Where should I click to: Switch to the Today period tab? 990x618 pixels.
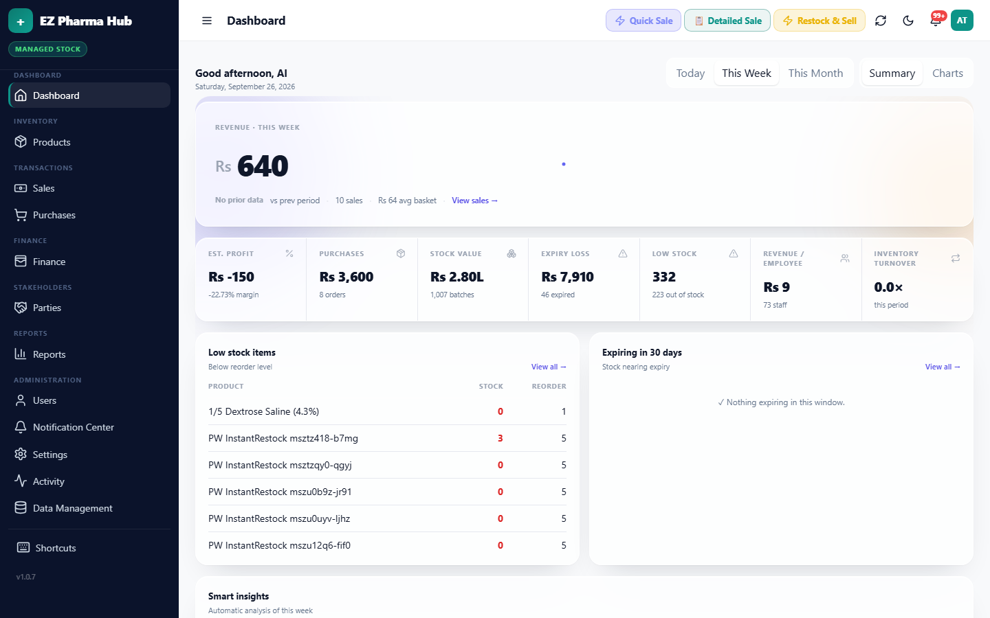[x=690, y=73]
